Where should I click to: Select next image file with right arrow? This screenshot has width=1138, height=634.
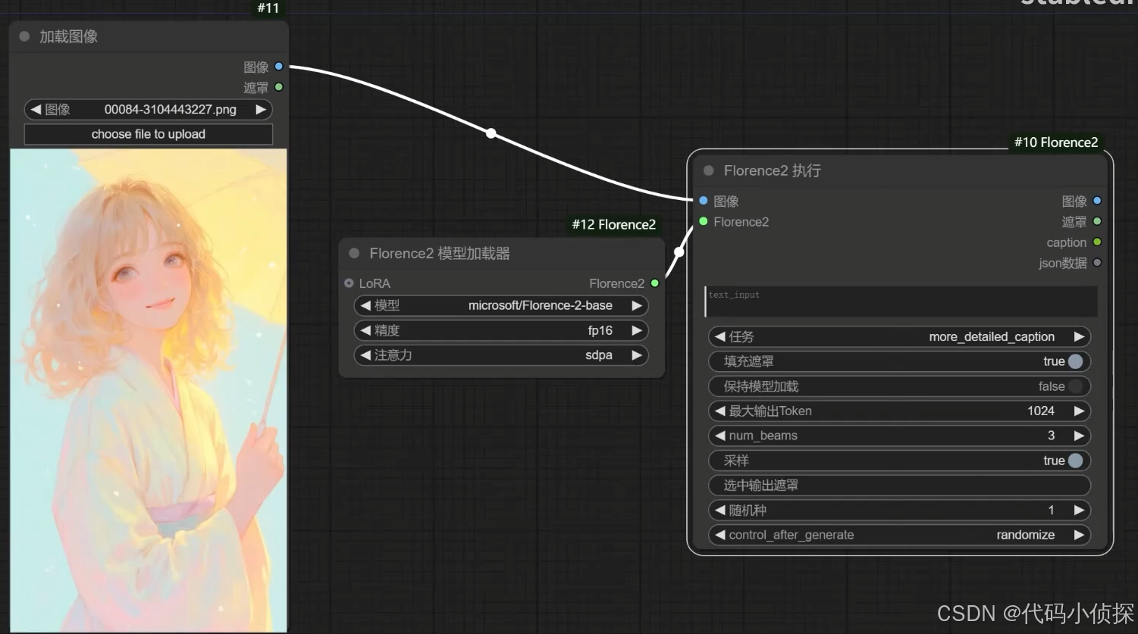coord(261,109)
